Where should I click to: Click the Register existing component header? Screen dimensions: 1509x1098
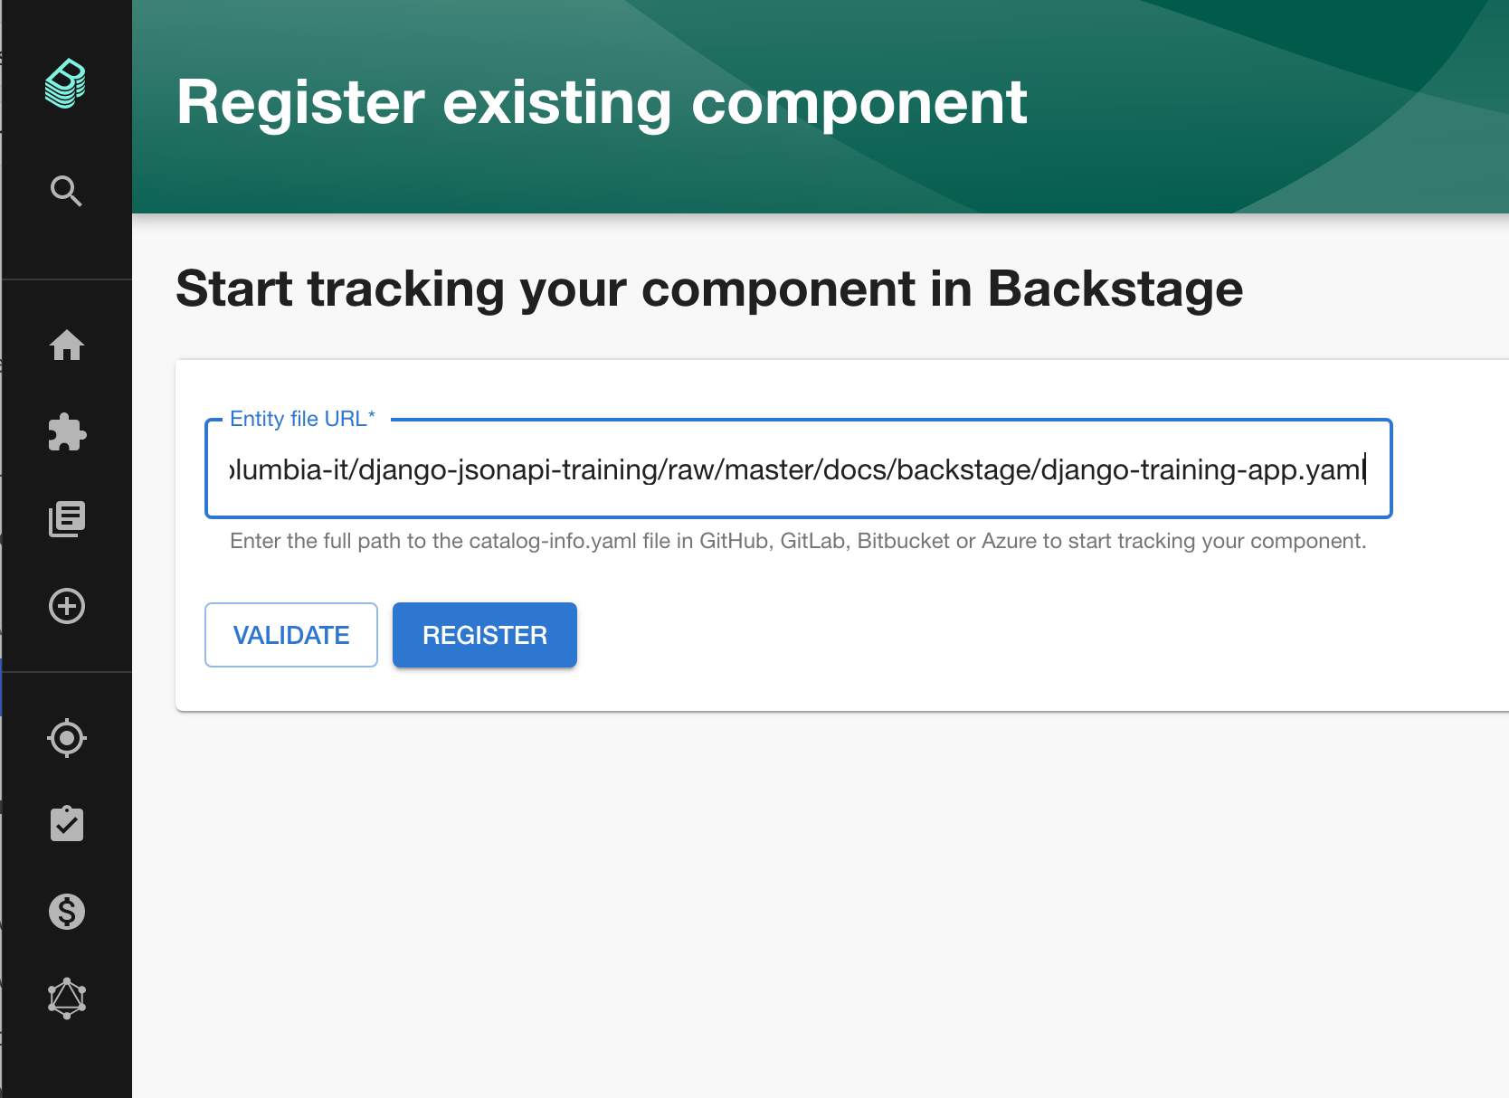(x=603, y=102)
